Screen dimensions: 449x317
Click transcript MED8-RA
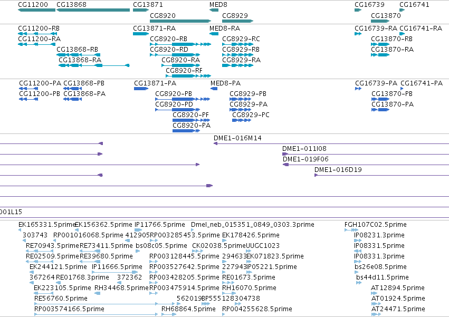coord(225,28)
